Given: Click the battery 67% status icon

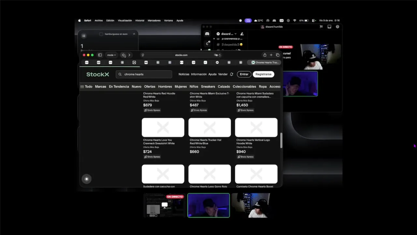Looking at the screenshot, I should point(304,21).
